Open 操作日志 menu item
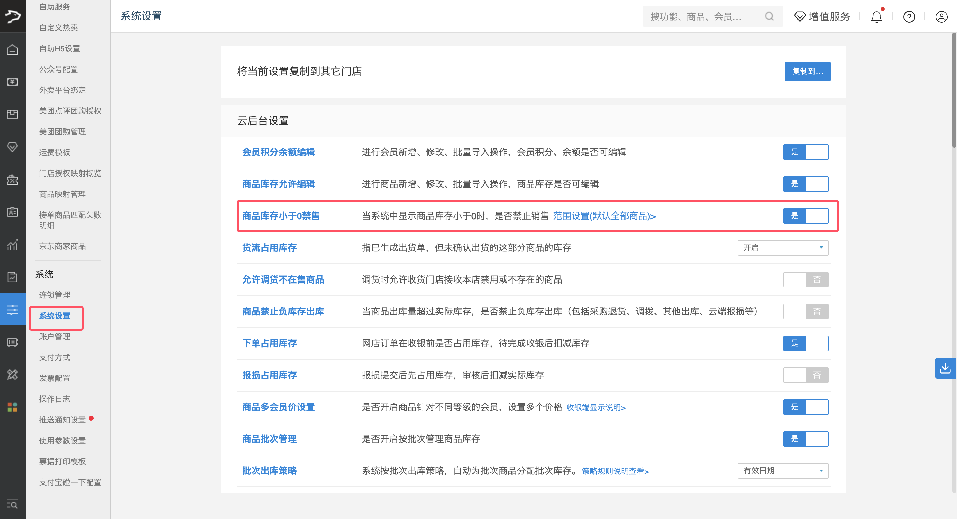The image size is (957, 519). click(x=55, y=399)
